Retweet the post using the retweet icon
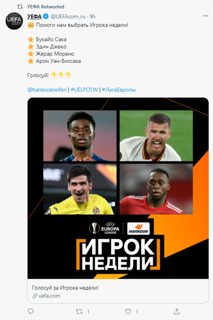Image resolution: width=213 pixels, height=320 pixels. point(79,312)
